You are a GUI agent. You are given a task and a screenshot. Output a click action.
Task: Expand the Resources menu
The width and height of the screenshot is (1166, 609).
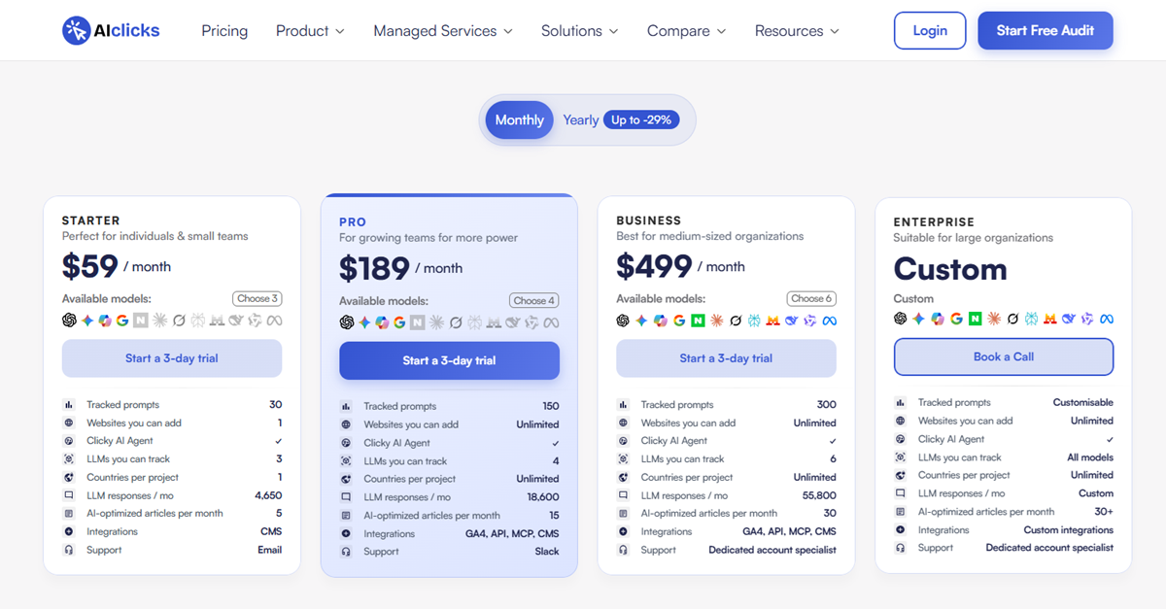coord(797,31)
